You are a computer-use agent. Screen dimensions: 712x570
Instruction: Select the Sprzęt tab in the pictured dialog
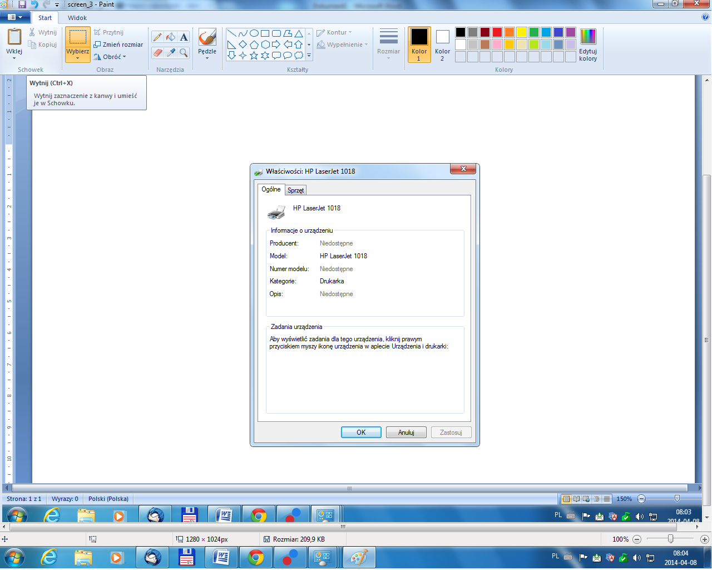pyautogui.click(x=295, y=190)
